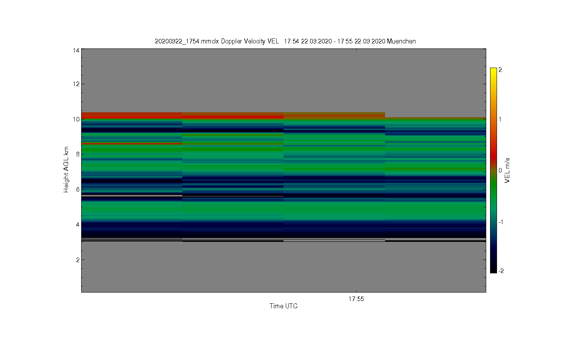Click the VEL m/s colorbar label

507,170
